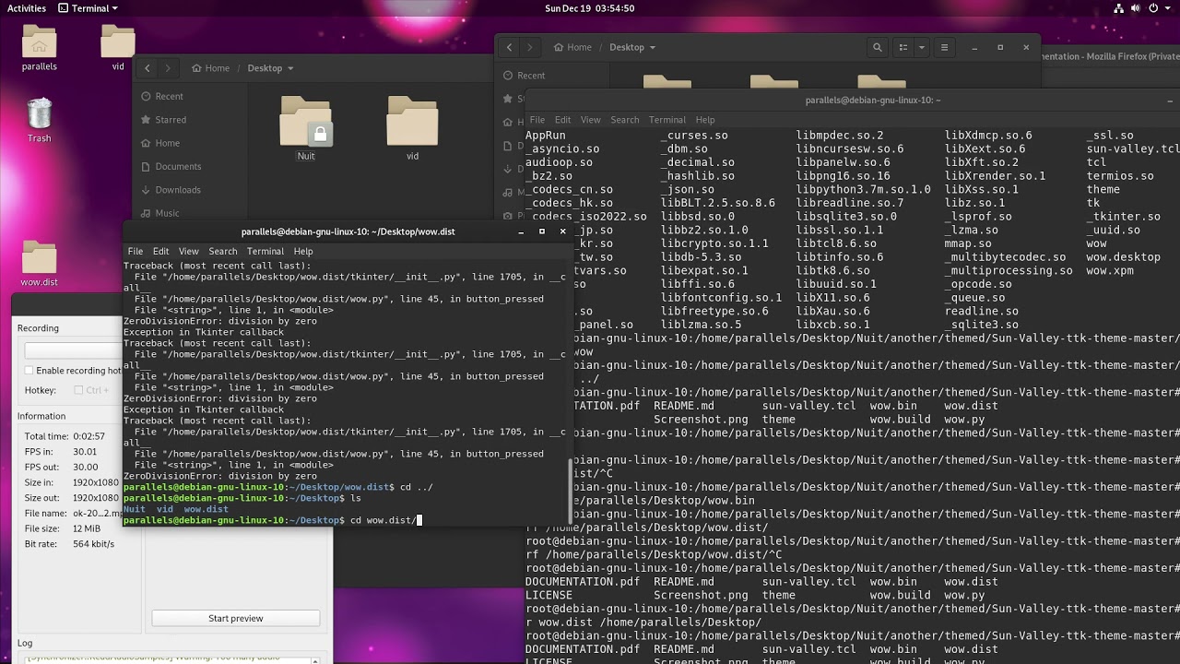Toggle list view in the right file manager

[x=903, y=47]
